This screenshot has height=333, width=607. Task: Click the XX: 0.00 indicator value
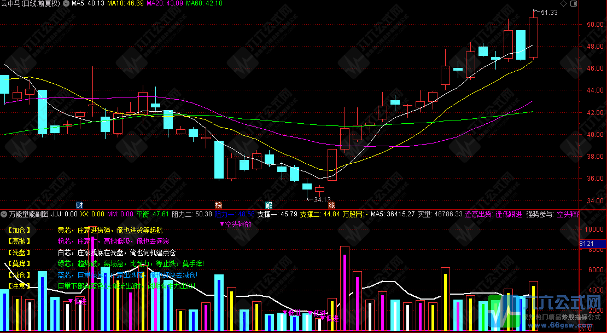pos(92,214)
